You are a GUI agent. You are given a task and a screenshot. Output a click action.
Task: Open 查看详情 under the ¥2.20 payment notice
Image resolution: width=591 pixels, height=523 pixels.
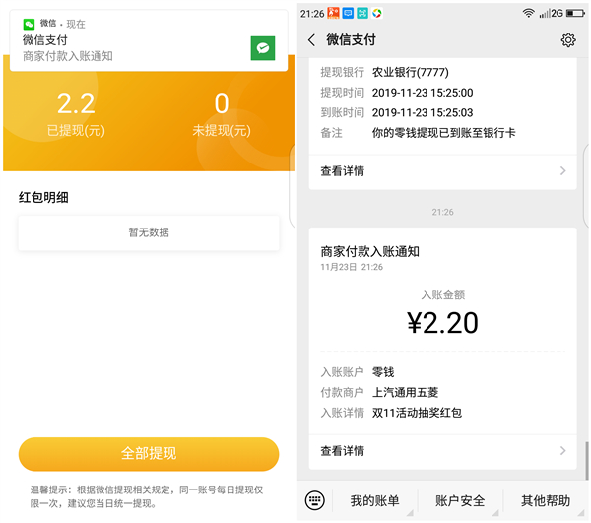coord(442,451)
